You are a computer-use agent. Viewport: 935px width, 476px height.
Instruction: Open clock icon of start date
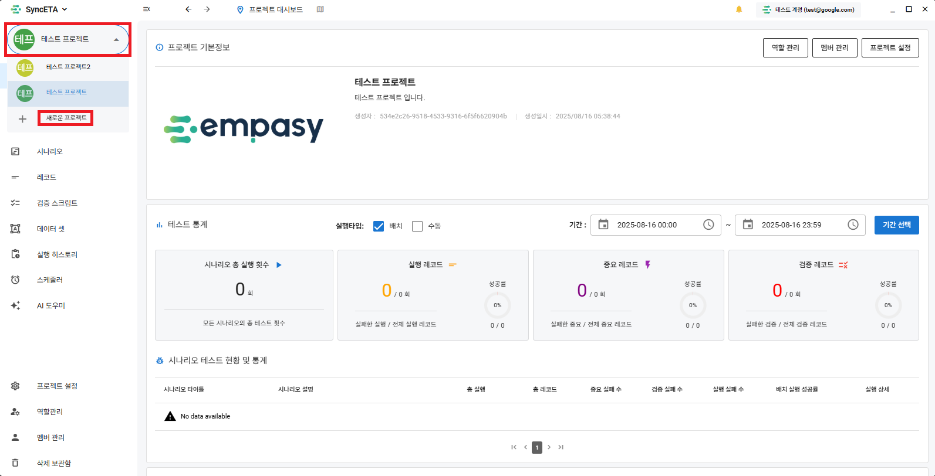pos(708,225)
